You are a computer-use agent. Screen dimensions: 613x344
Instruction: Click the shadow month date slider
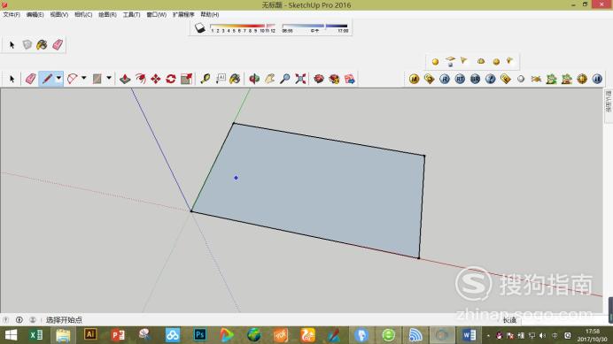243,27
